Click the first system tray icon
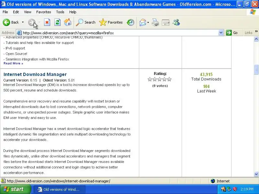This screenshot has width=259, height=194. coord(223,189)
